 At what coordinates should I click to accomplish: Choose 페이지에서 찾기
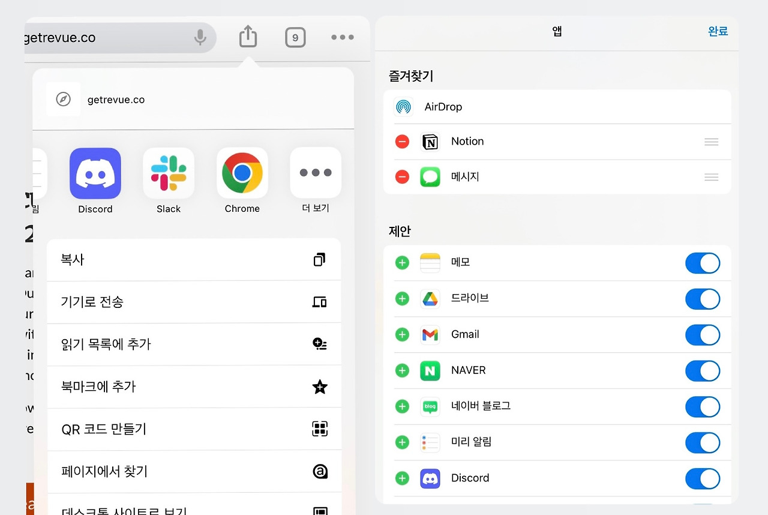click(194, 472)
